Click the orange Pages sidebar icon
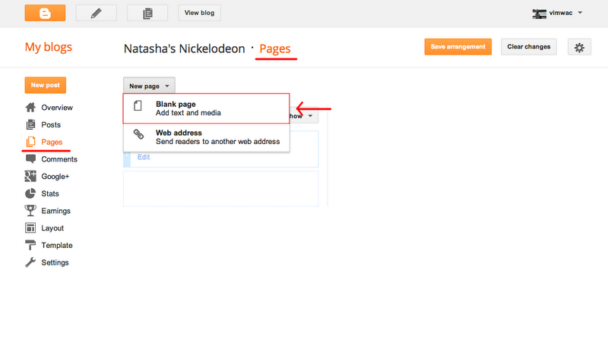 point(30,142)
